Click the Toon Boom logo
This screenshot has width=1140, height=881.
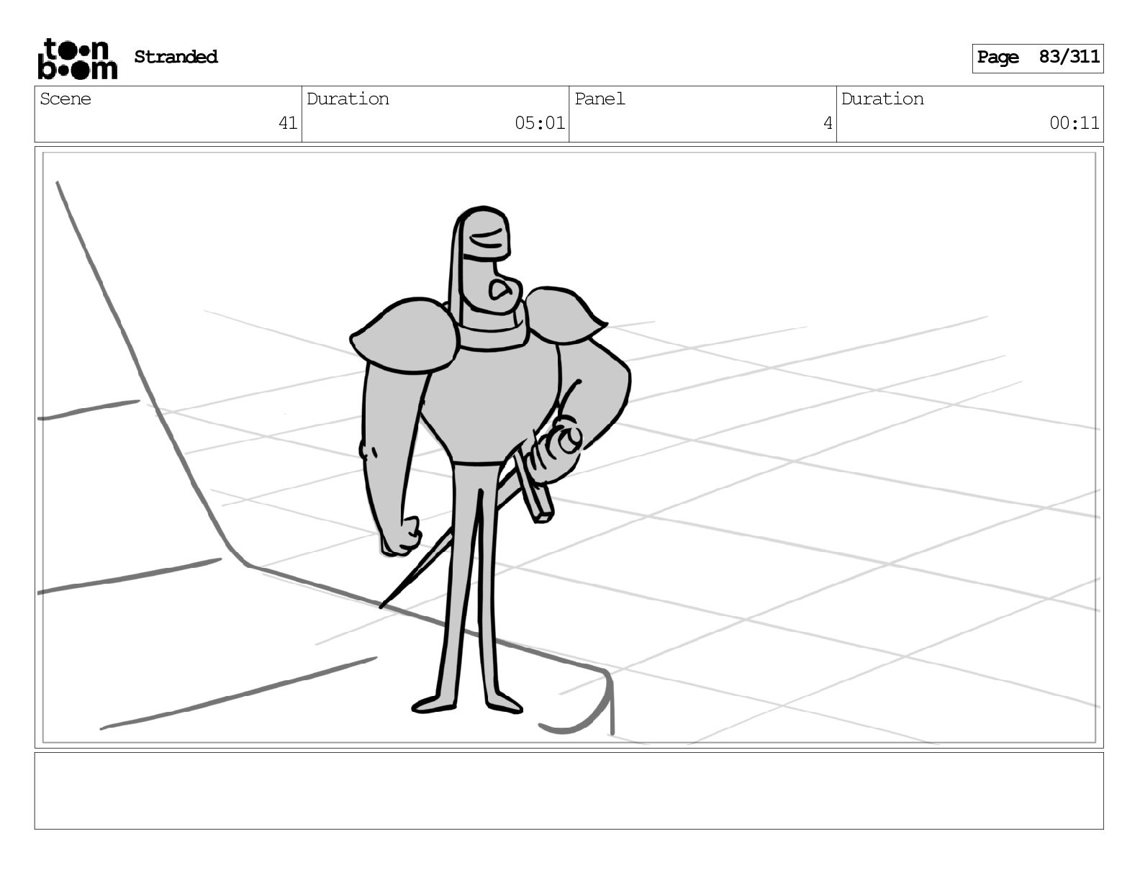77,58
